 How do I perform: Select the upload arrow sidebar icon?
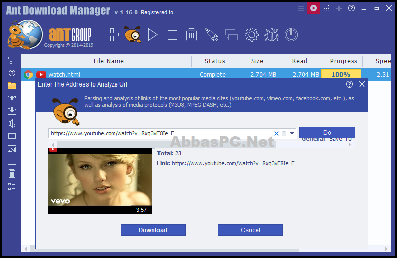12,99
